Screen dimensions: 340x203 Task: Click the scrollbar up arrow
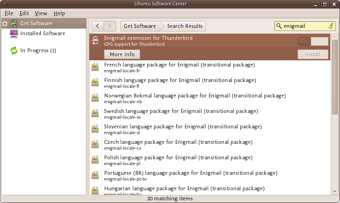[x=335, y=36]
